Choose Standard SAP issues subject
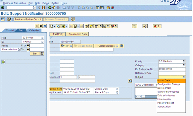 (171, 92)
